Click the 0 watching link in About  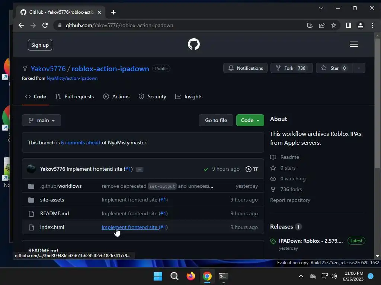pyautogui.click(x=288, y=179)
